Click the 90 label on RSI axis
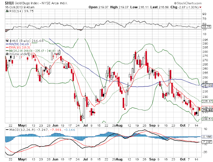This screenshot has width=213, height=162. [204, 14]
